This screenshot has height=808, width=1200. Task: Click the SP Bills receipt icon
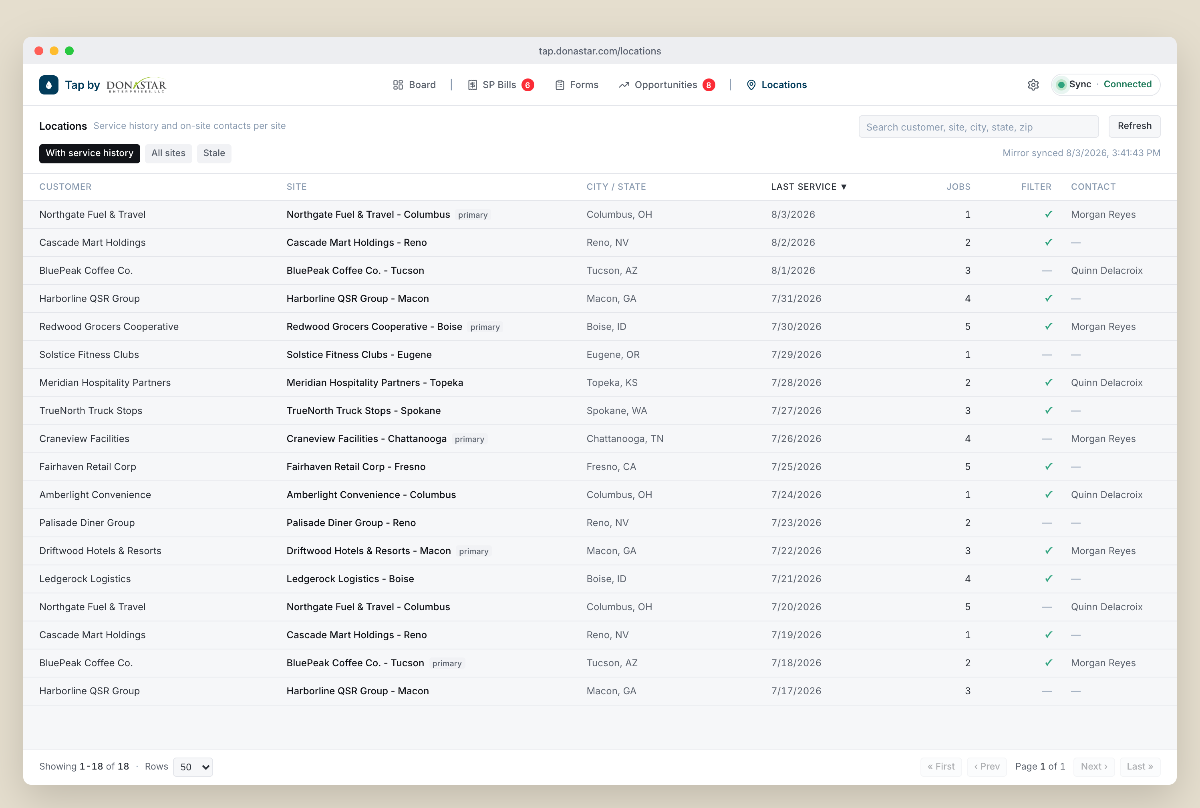pyautogui.click(x=472, y=84)
